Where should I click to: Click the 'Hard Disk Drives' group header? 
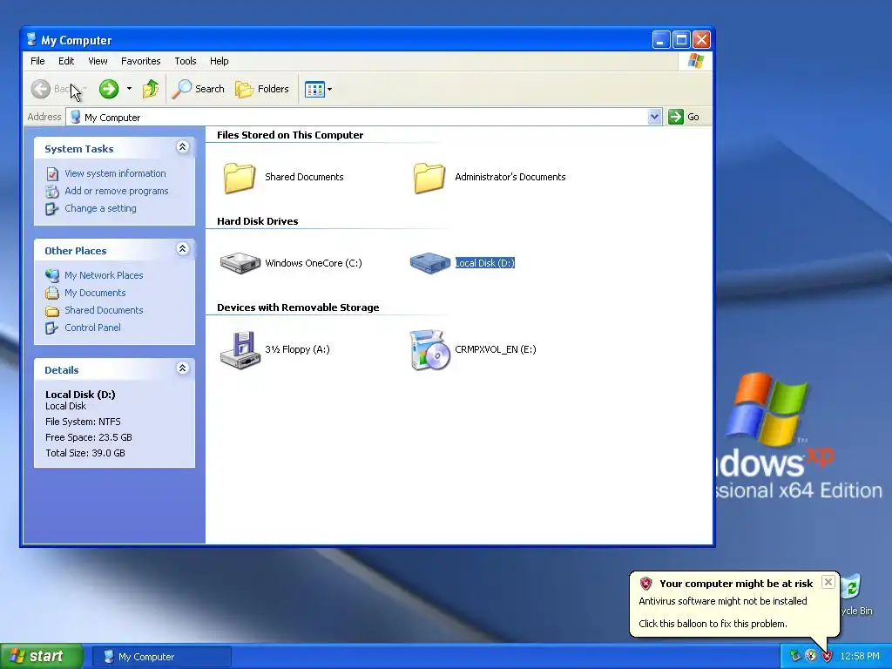click(257, 221)
